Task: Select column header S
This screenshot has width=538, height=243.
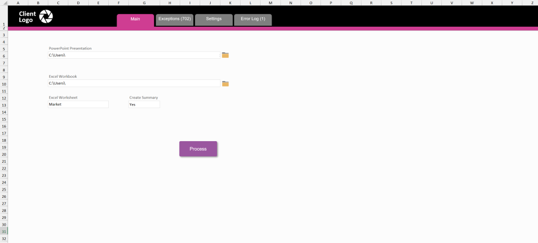Action: point(391,3)
